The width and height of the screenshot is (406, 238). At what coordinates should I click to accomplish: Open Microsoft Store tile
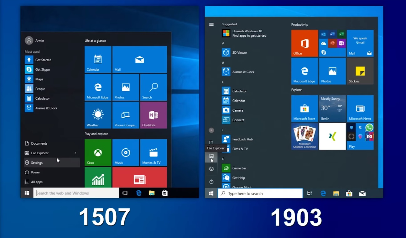(304, 108)
